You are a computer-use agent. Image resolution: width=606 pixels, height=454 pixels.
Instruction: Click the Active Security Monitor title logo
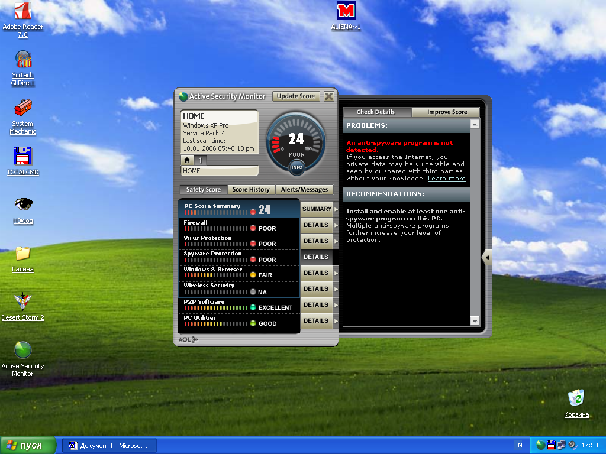tap(183, 96)
